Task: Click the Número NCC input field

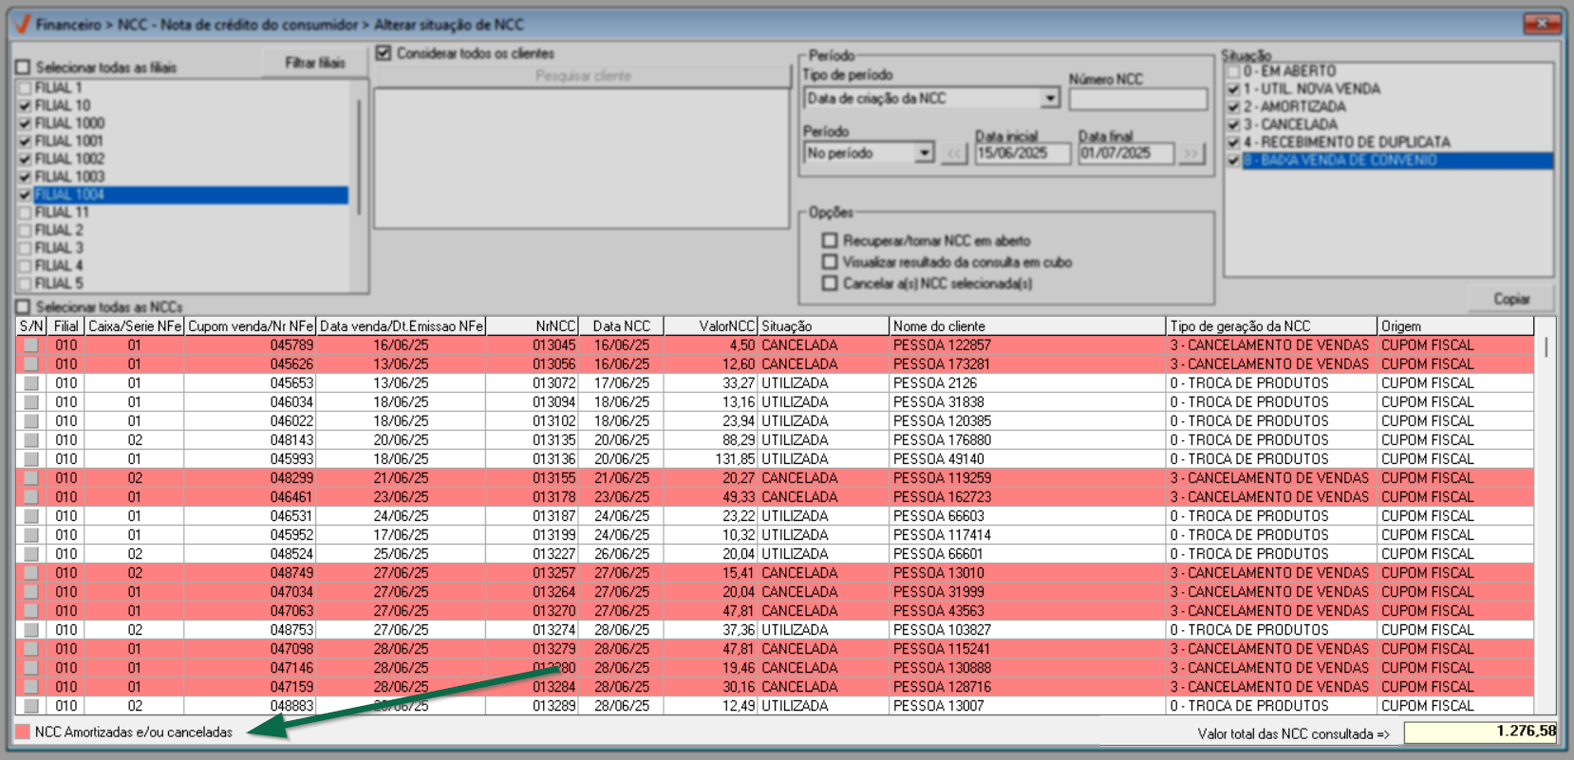Action: tap(1137, 100)
